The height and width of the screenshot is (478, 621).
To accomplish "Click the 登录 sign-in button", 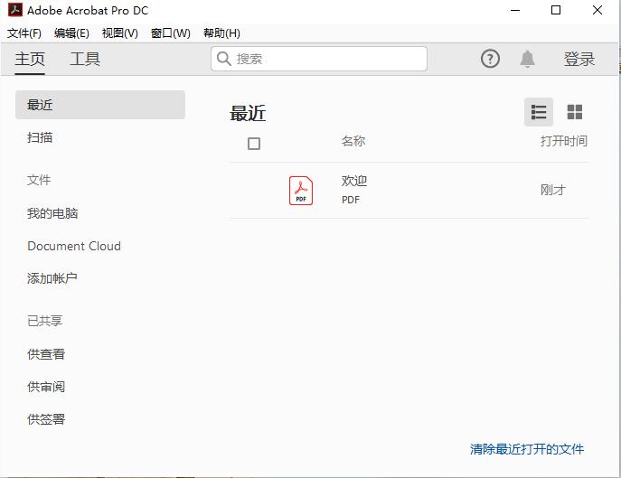I will [579, 60].
